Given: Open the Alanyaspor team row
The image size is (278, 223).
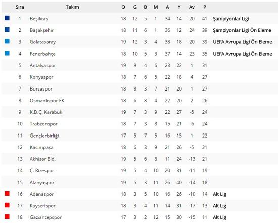Looking at the screenshot, I should (140, 183).
